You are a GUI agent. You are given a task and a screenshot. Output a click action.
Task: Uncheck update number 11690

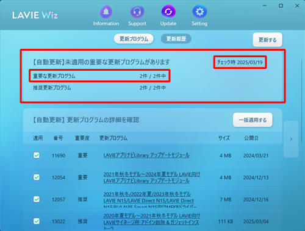coord(37,155)
